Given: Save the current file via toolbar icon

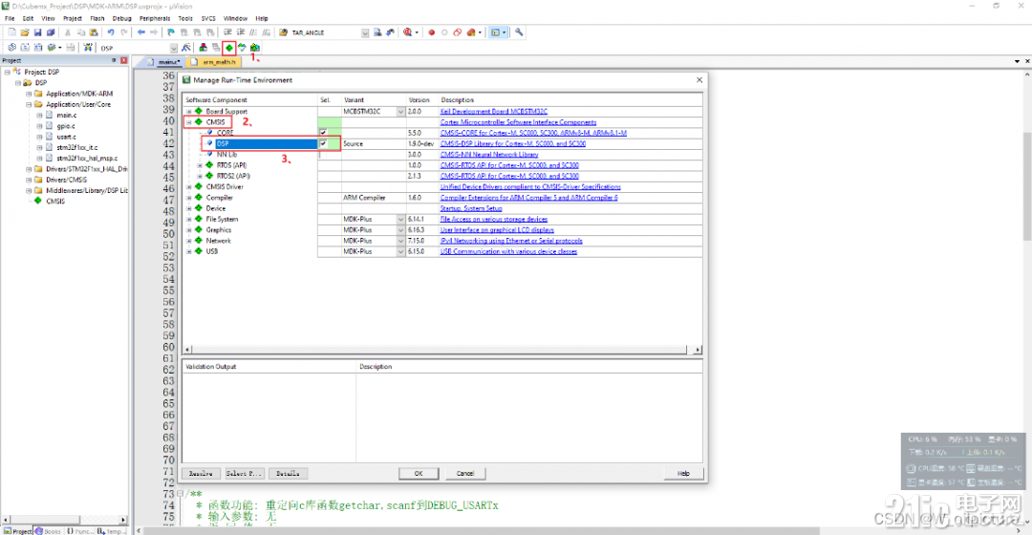Looking at the screenshot, I should pos(37,32).
